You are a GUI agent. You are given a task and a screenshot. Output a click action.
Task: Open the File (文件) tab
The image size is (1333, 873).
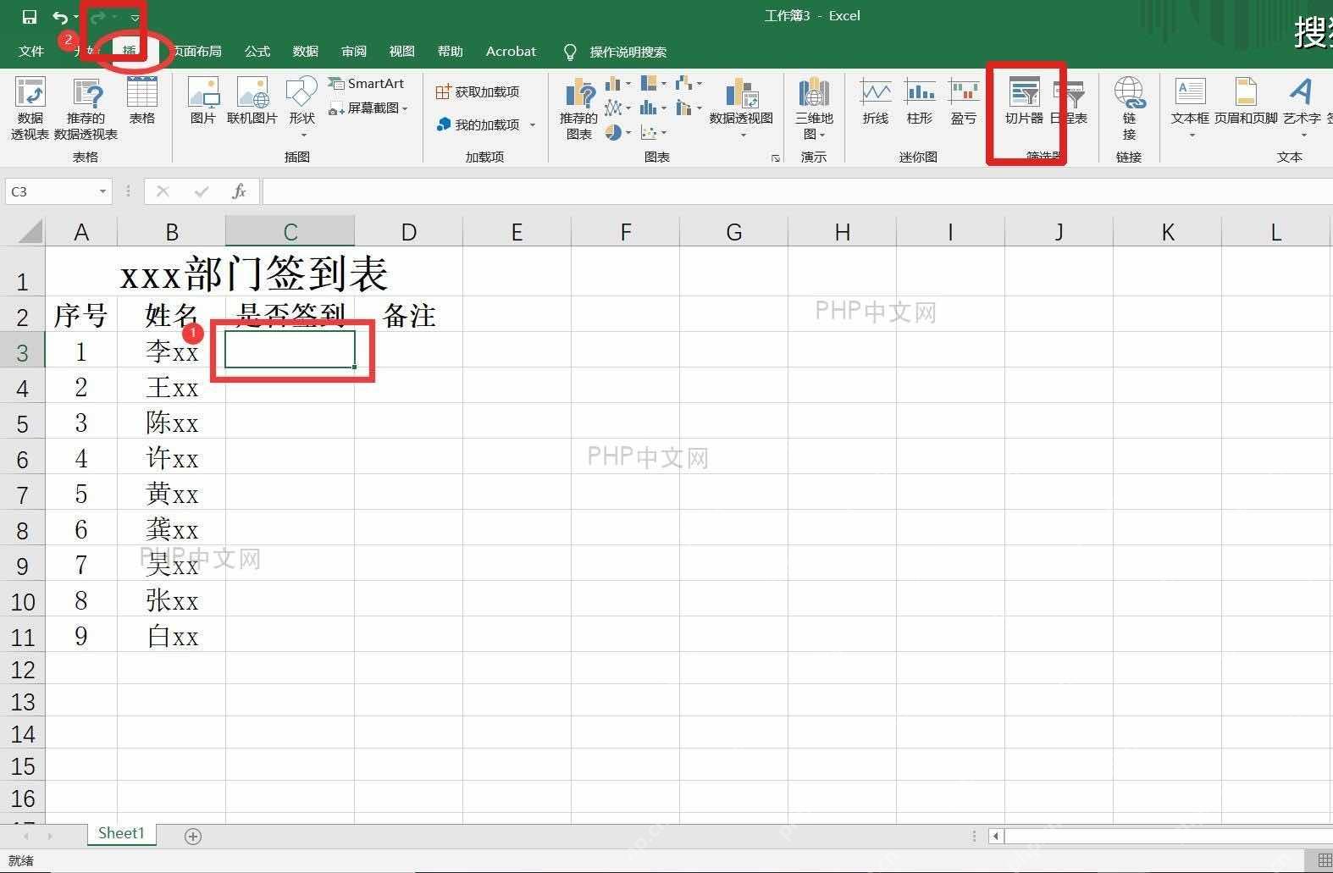tap(31, 52)
